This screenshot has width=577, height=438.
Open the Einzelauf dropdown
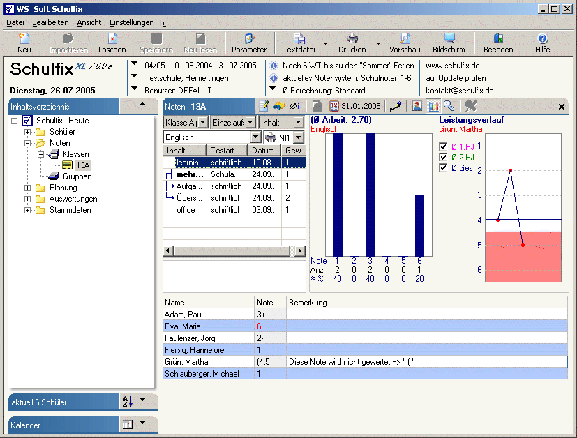pos(250,122)
